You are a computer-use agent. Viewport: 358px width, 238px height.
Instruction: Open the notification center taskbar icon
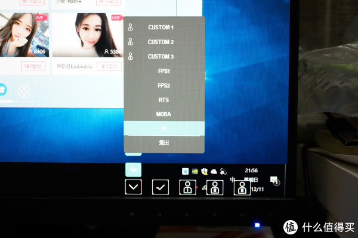point(274,181)
